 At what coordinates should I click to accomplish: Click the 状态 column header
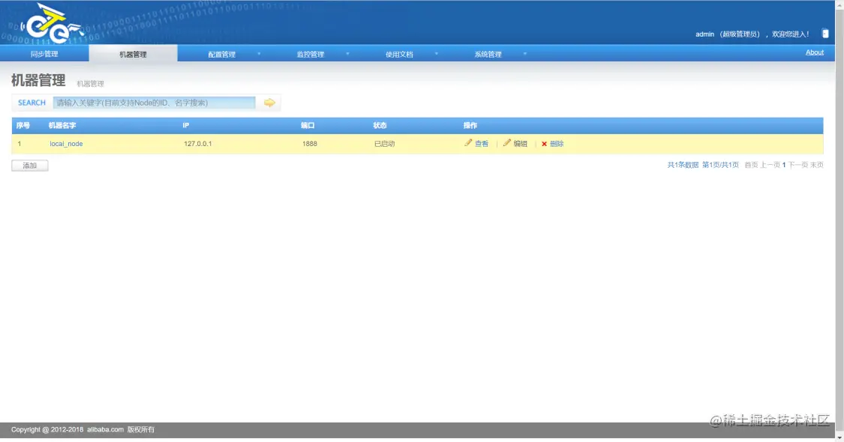tap(380, 125)
